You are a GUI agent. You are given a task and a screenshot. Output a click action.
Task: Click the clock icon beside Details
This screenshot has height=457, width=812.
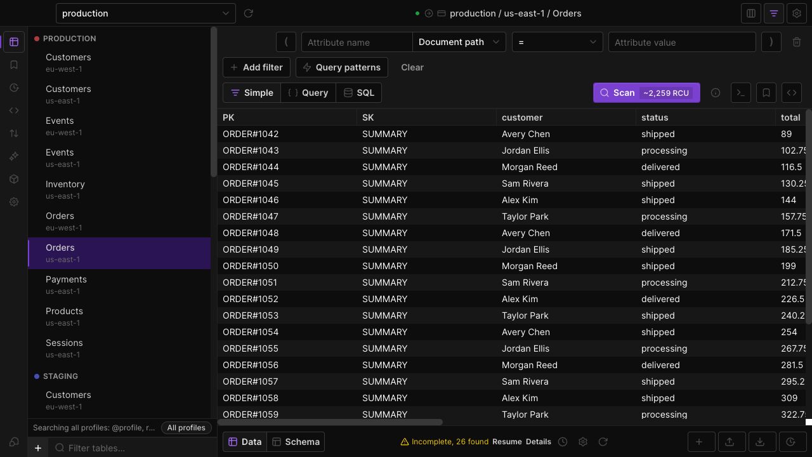pyautogui.click(x=563, y=442)
